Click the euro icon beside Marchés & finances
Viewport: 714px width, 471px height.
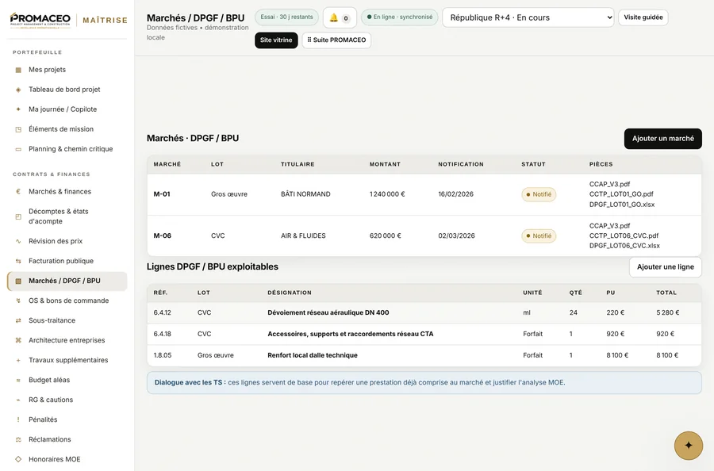coord(18,192)
